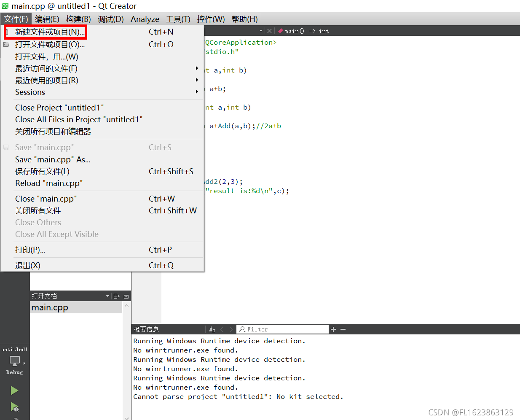Screen dimensions: 520x420
Task: Start debugging with the bug-play icon
Action: click(14, 407)
